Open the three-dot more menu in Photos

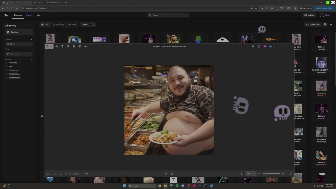(x=85, y=46)
